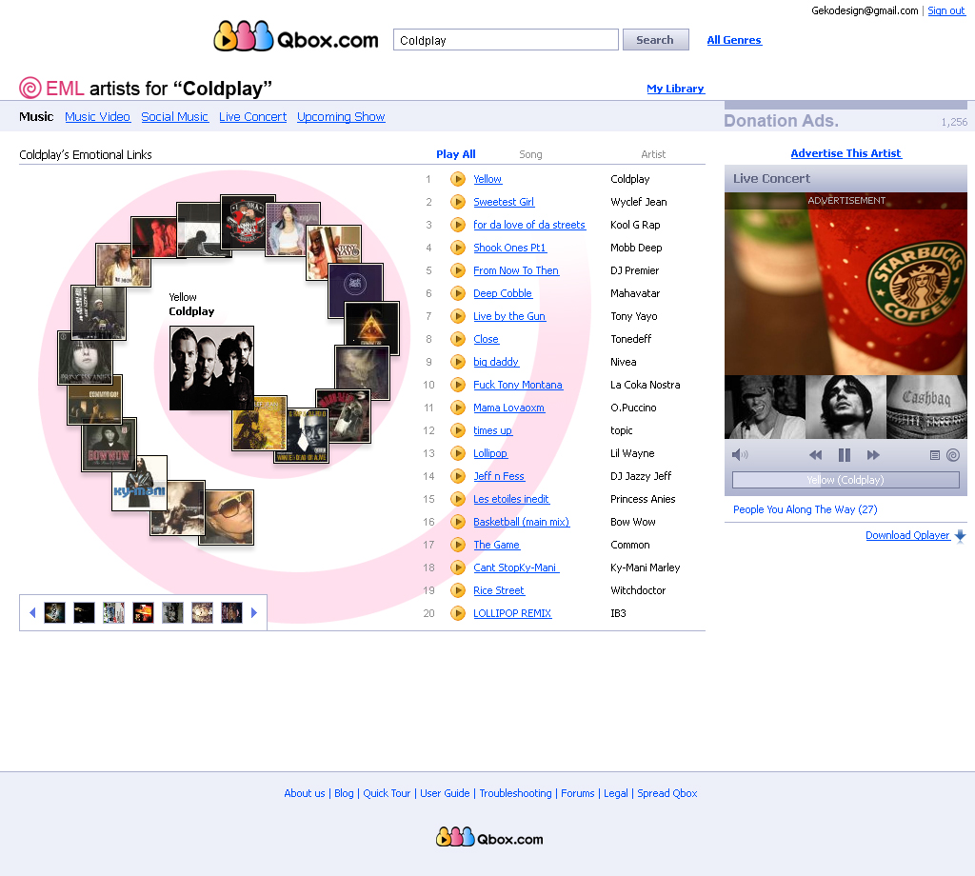The width and height of the screenshot is (975, 876).
Task: Select the Bow Wow album cover thumbnail
Action: coord(109,444)
